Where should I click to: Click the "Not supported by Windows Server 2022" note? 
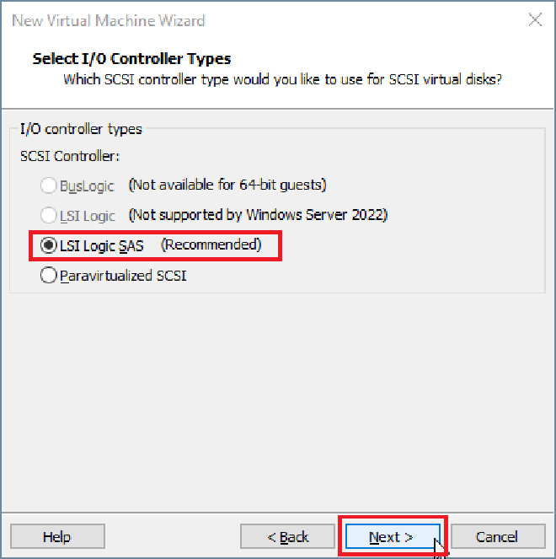click(257, 214)
